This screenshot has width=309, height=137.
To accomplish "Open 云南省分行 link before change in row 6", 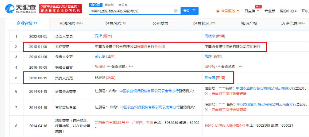I will 149,91.
